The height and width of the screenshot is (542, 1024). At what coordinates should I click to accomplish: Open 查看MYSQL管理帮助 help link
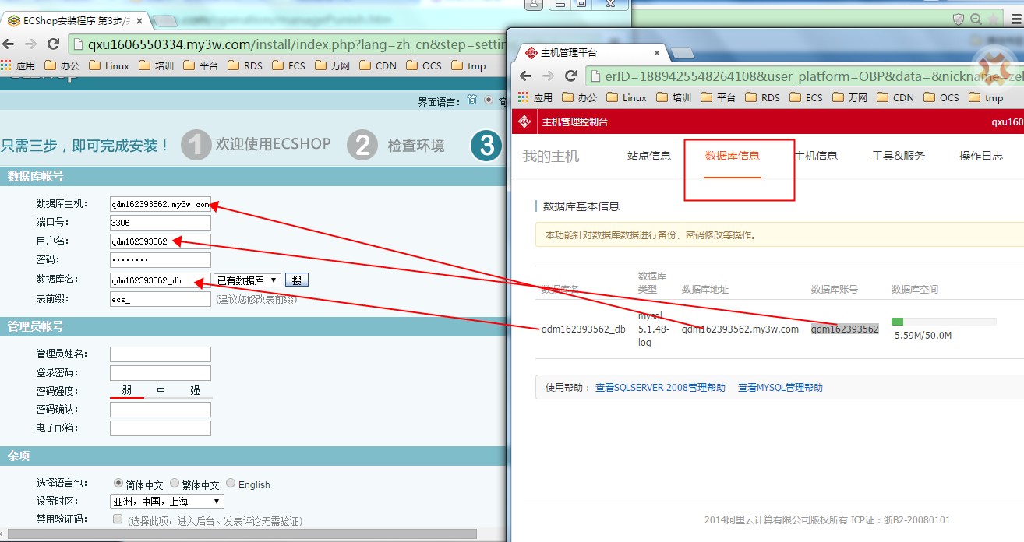780,387
